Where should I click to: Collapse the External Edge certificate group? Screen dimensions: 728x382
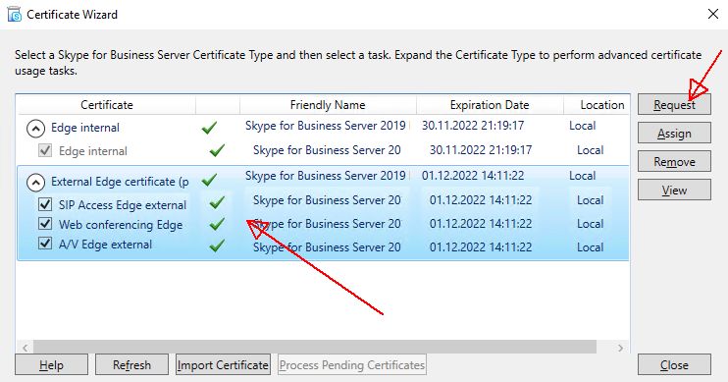[35, 183]
